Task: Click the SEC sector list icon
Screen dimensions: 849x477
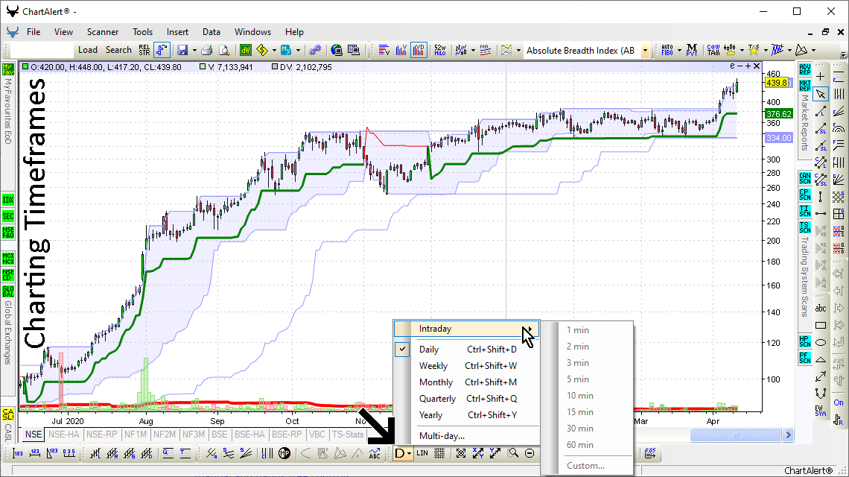Action: (x=8, y=216)
